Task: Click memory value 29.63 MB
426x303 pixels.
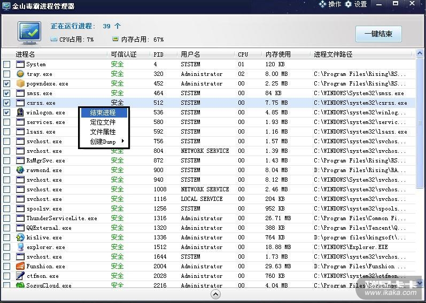Action: click(x=278, y=266)
